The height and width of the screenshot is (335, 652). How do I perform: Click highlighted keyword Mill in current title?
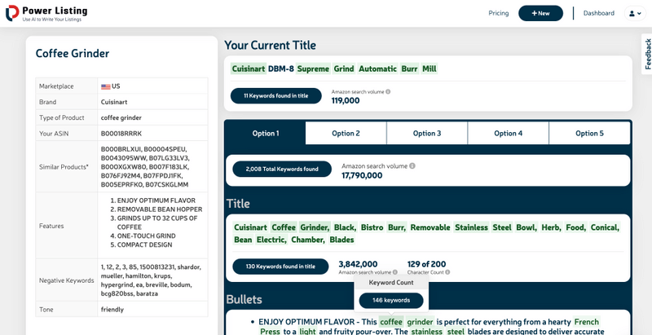430,68
